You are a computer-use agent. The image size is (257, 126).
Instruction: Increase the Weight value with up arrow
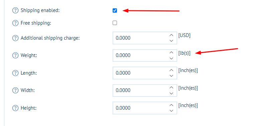click(171, 52)
